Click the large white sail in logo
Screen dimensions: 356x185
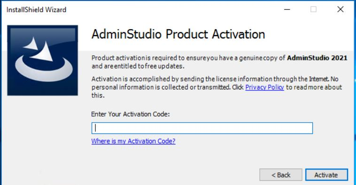44,52
